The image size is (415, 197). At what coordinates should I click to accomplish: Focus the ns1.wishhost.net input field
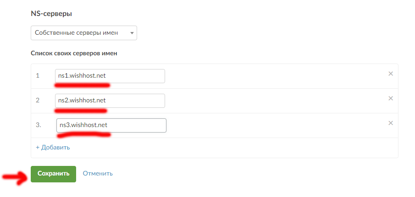tap(110, 76)
